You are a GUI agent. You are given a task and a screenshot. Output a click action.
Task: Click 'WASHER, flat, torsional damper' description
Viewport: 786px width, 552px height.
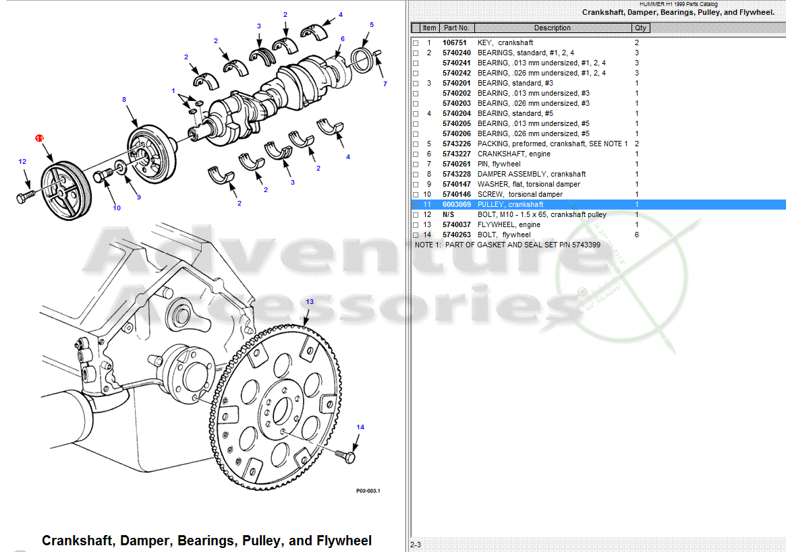pos(529,184)
